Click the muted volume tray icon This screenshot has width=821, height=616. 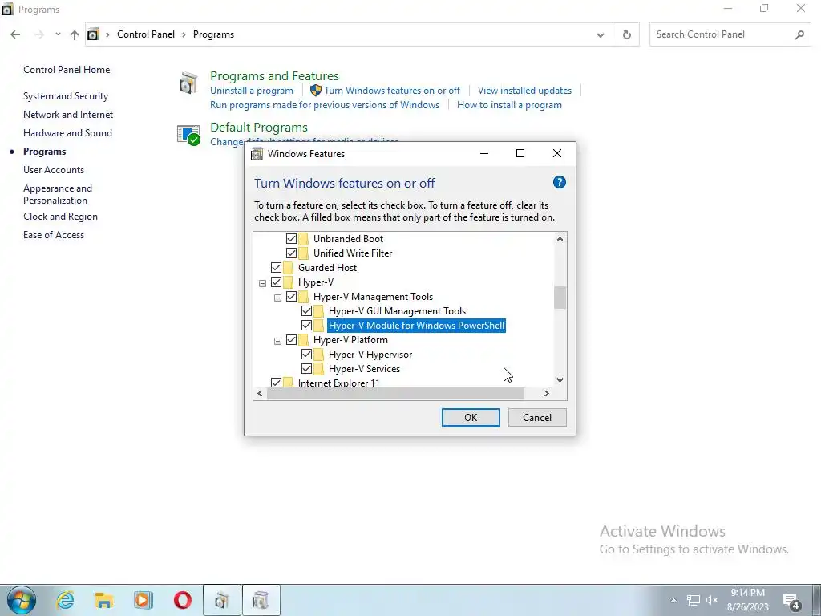[x=712, y=600]
